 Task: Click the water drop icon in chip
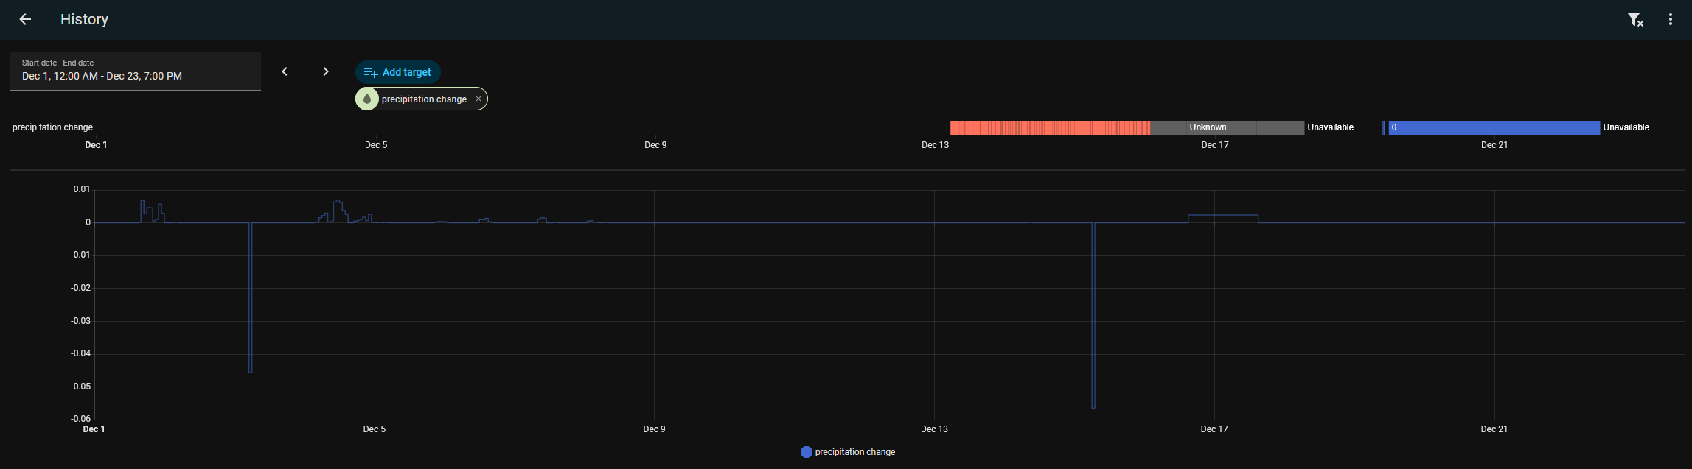[x=367, y=99]
